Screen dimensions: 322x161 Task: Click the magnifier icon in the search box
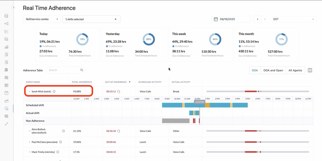click(x=82, y=70)
